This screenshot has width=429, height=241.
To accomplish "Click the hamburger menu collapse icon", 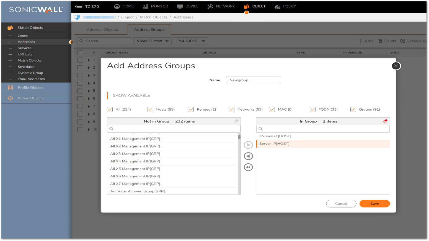I will point(79,6).
